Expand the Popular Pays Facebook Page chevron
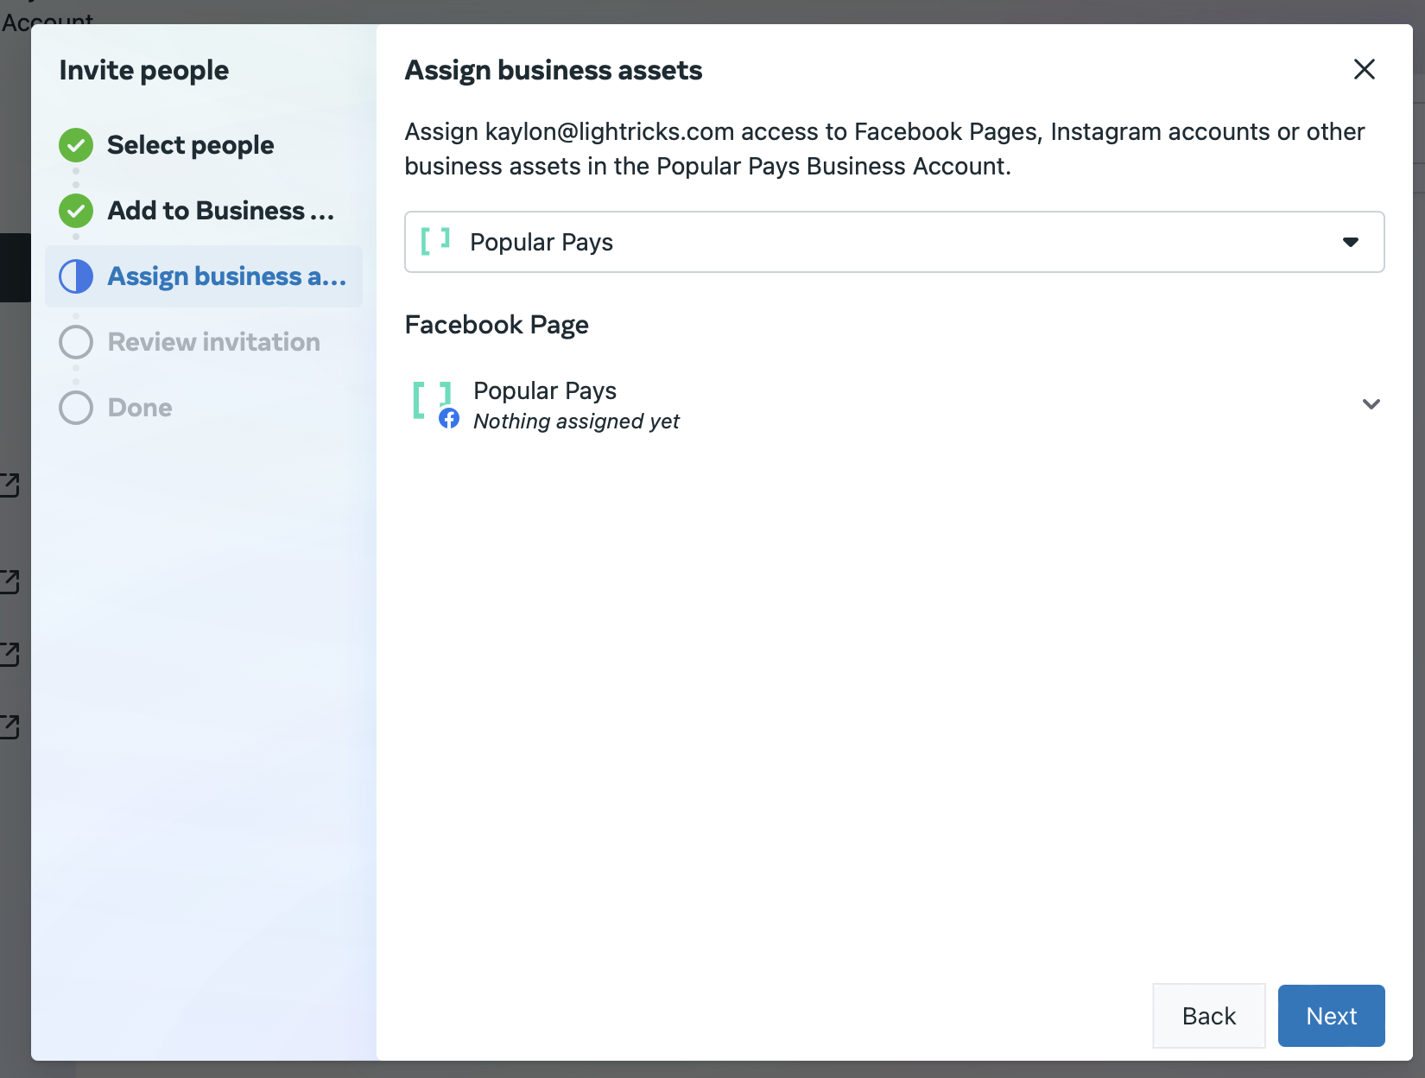 coord(1371,404)
